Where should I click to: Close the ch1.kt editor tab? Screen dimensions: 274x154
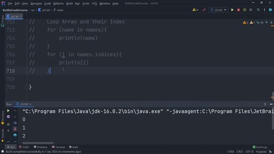click(x=21, y=16)
